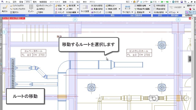The width and height of the screenshot is (196, 110).
Task: Expand the 傾斜 dropdown arrow
Action: click(x=78, y=9)
